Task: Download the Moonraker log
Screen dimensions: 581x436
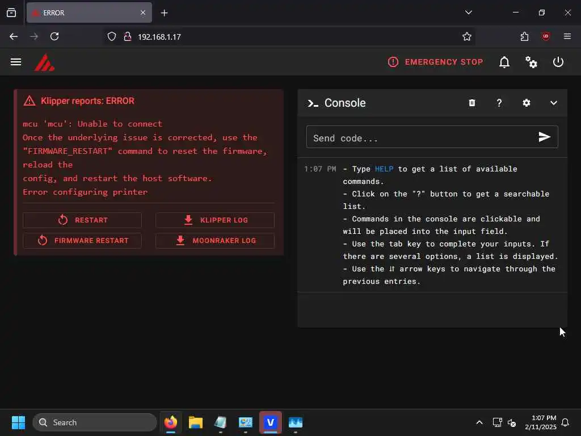Action: coord(215,240)
